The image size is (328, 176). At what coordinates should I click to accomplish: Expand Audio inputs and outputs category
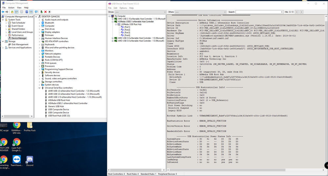click(x=39, y=20)
